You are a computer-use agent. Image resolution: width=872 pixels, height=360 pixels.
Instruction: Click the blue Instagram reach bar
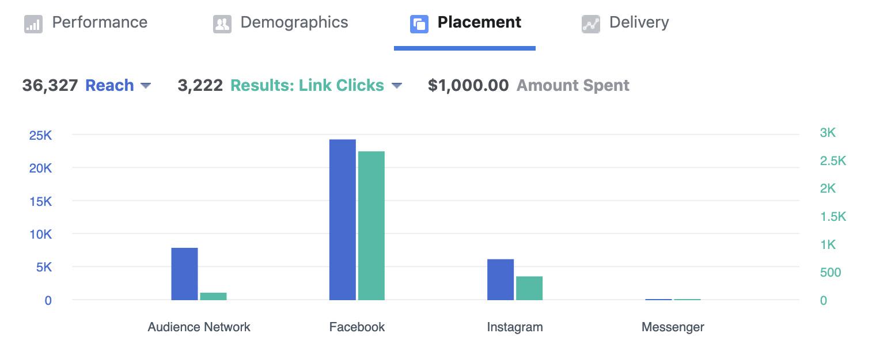tap(501, 279)
